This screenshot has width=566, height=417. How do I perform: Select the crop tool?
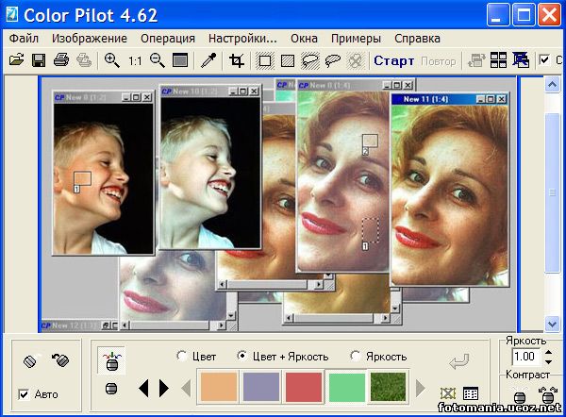tap(237, 60)
